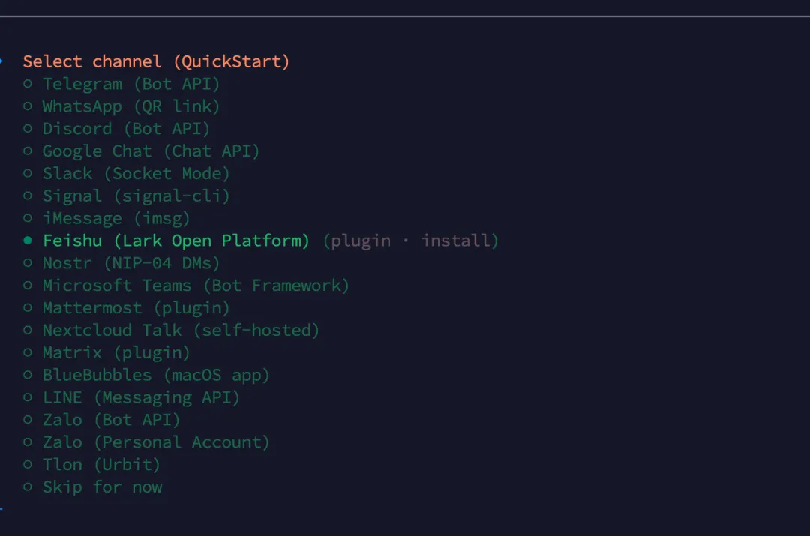Select Mattermost (plugin) channel

[135, 307]
